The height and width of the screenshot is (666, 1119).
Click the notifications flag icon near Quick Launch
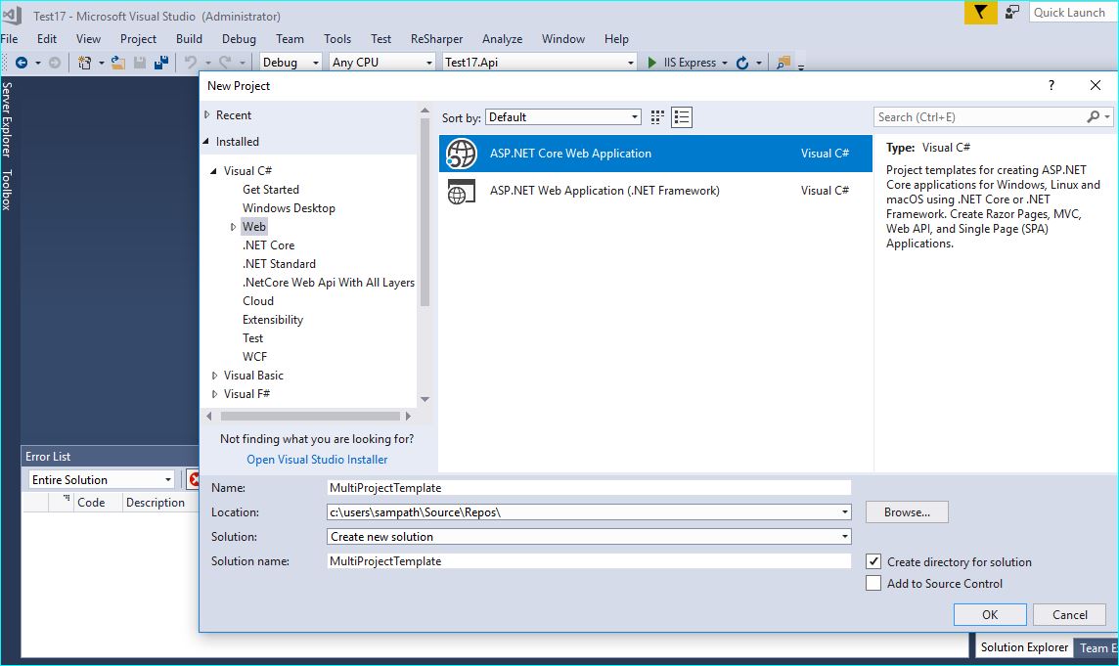[979, 12]
